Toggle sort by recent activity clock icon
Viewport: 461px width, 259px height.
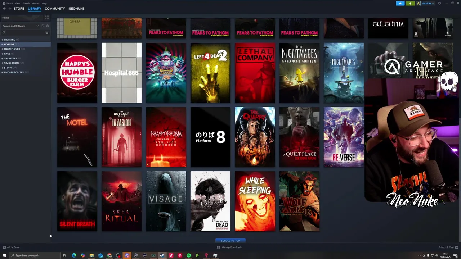42,26
